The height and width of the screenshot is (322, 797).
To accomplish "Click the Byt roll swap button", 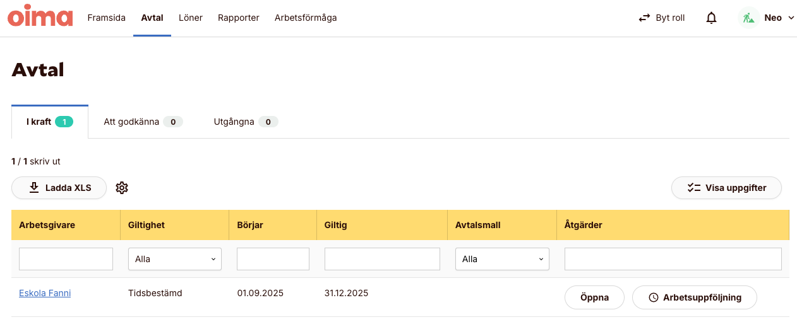I will pyautogui.click(x=661, y=18).
